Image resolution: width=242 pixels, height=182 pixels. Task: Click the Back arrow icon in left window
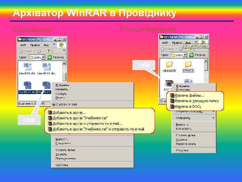(21, 51)
